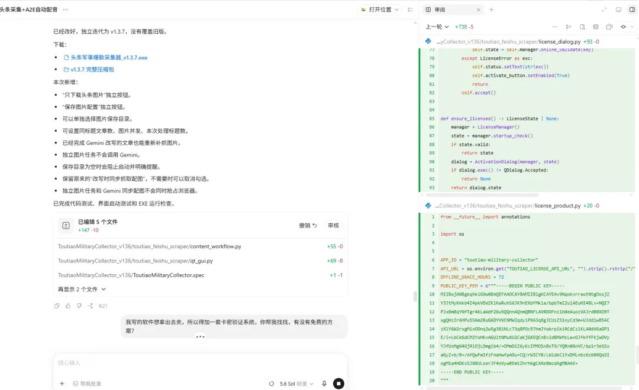Click the 审核 button
The image size is (639, 390).
[333, 225]
